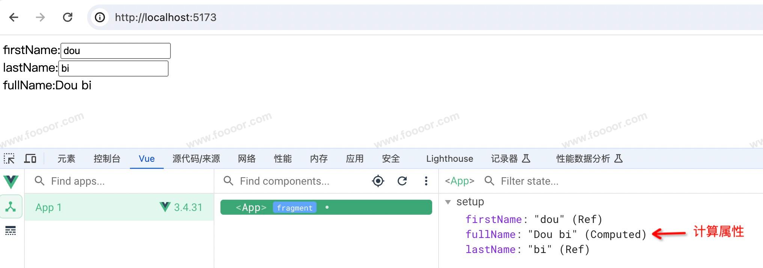Activate the inspect element picker icon

point(9,159)
